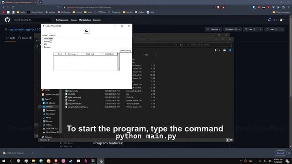Click the Profit Link column header
Image resolution: width=292 pixels, height=164 pixels.
(90, 54)
